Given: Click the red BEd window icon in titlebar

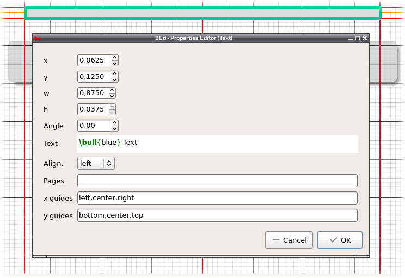Looking at the screenshot, I should click(38, 38).
